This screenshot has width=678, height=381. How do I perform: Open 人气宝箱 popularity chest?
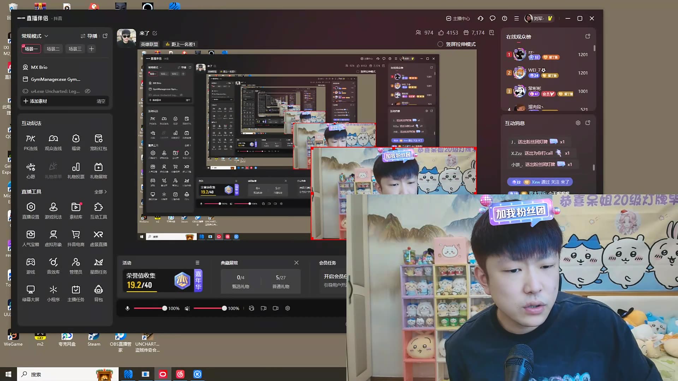(x=31, y=238)
